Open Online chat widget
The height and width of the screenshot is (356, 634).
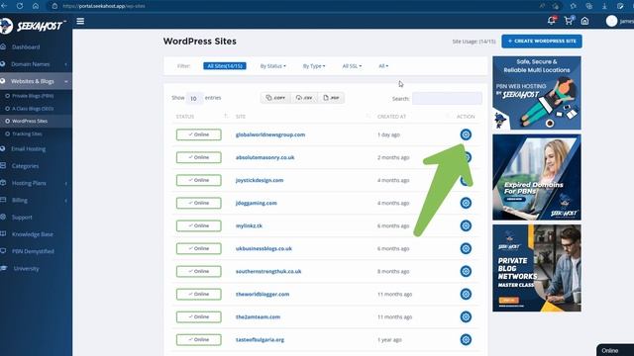click(x=615, y=350)
